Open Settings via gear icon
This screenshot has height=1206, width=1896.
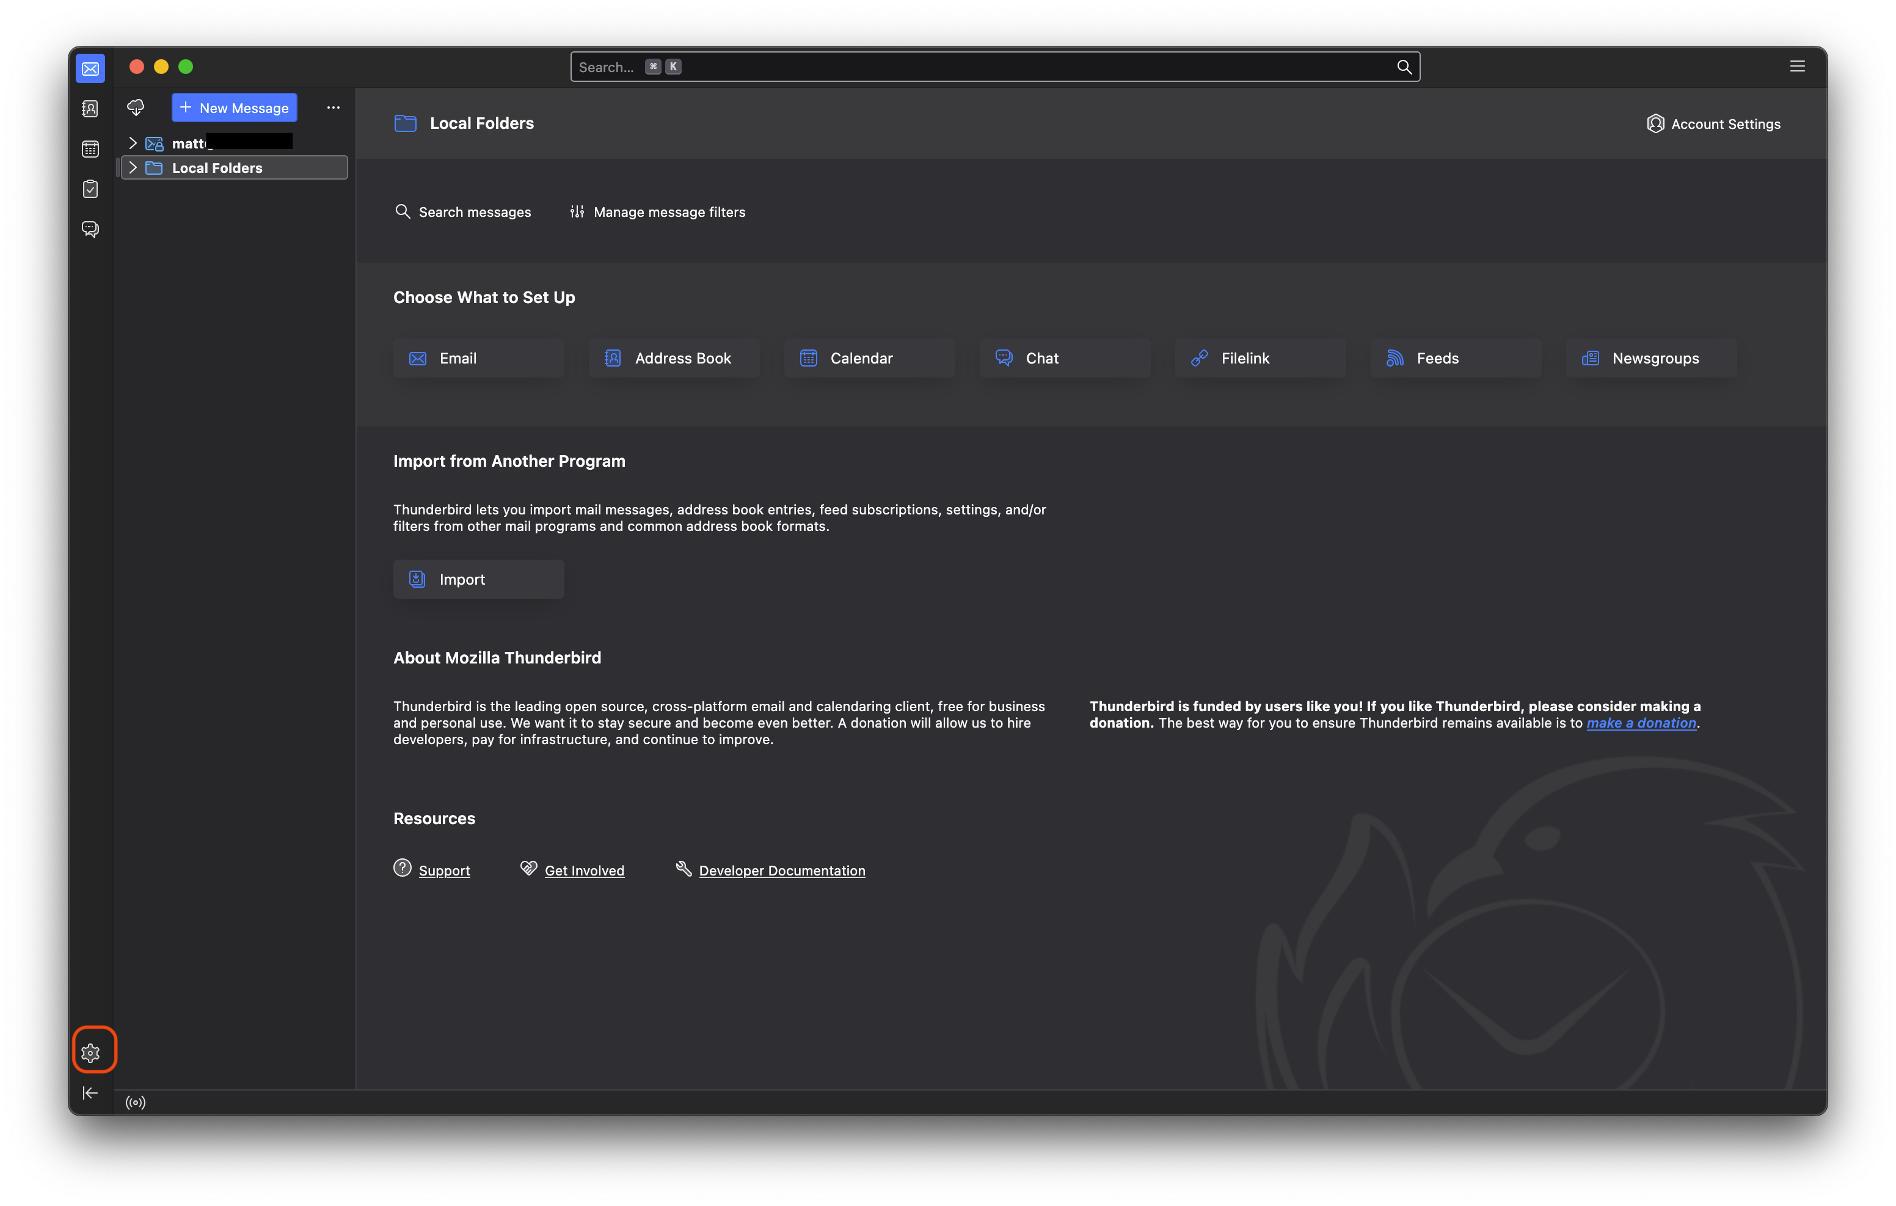pos(90,1053)
